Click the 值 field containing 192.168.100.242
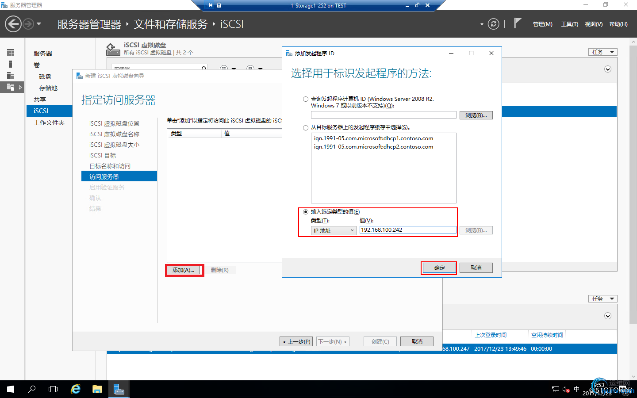 coord(408,230)
